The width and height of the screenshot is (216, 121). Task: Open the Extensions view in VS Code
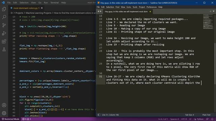click(x=4, y=41)
